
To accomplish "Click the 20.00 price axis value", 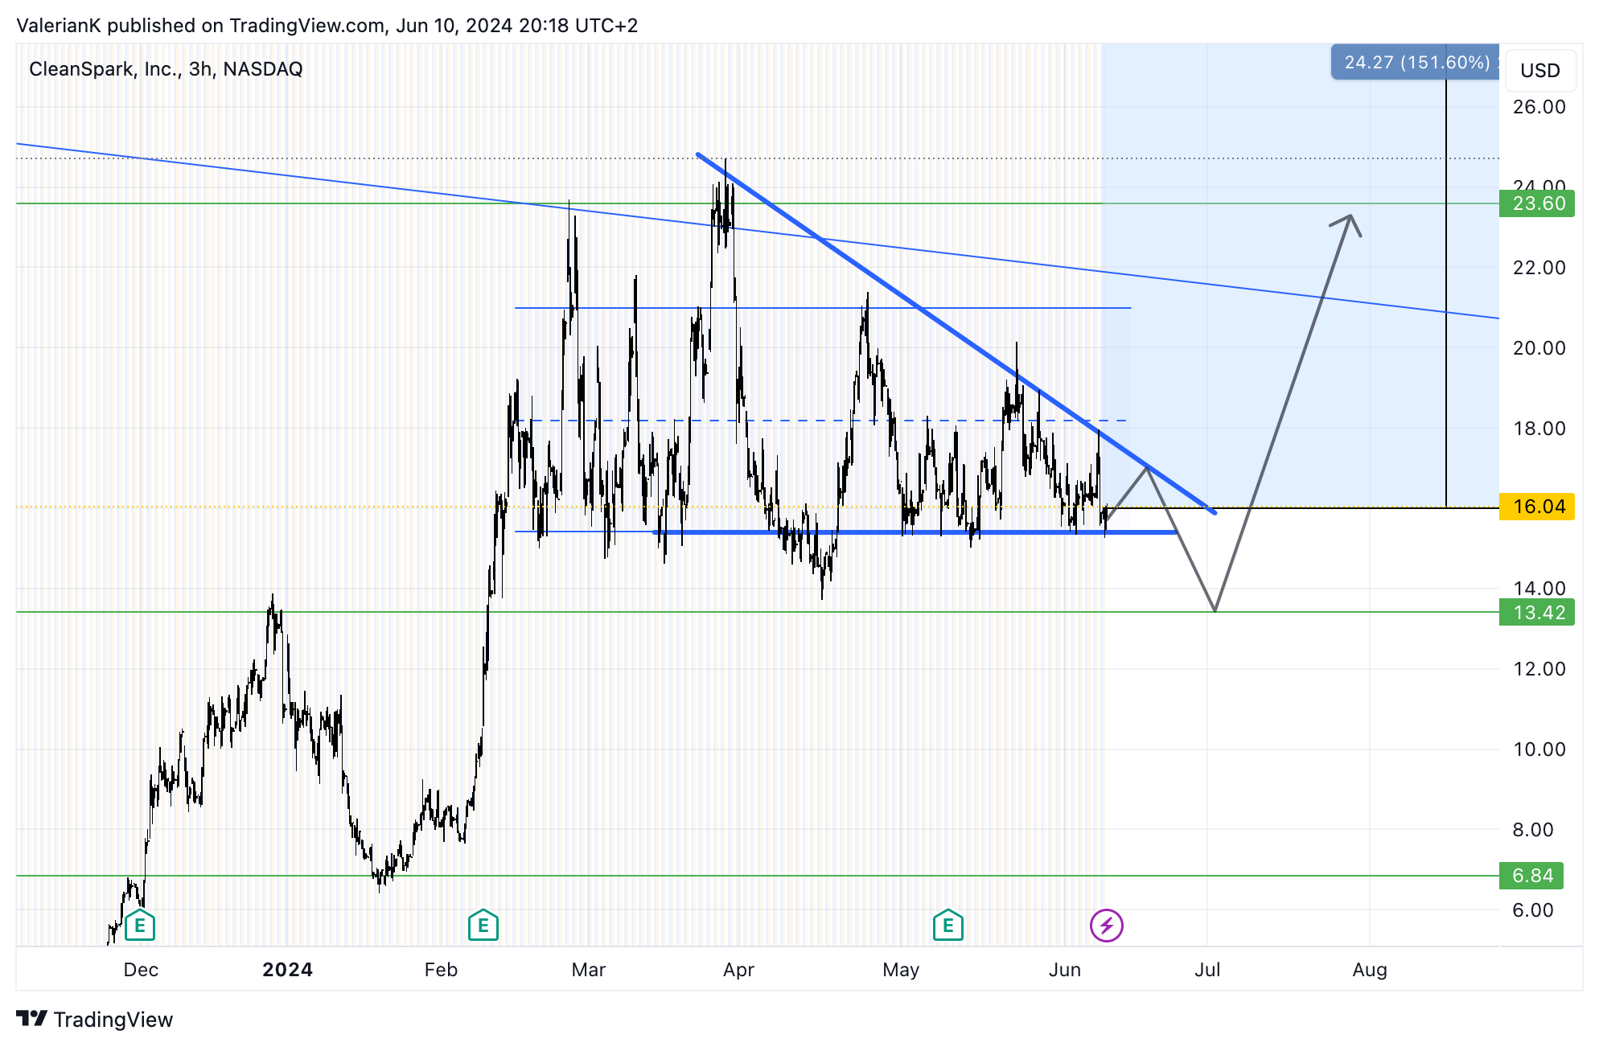I will tap(1539, 348).
